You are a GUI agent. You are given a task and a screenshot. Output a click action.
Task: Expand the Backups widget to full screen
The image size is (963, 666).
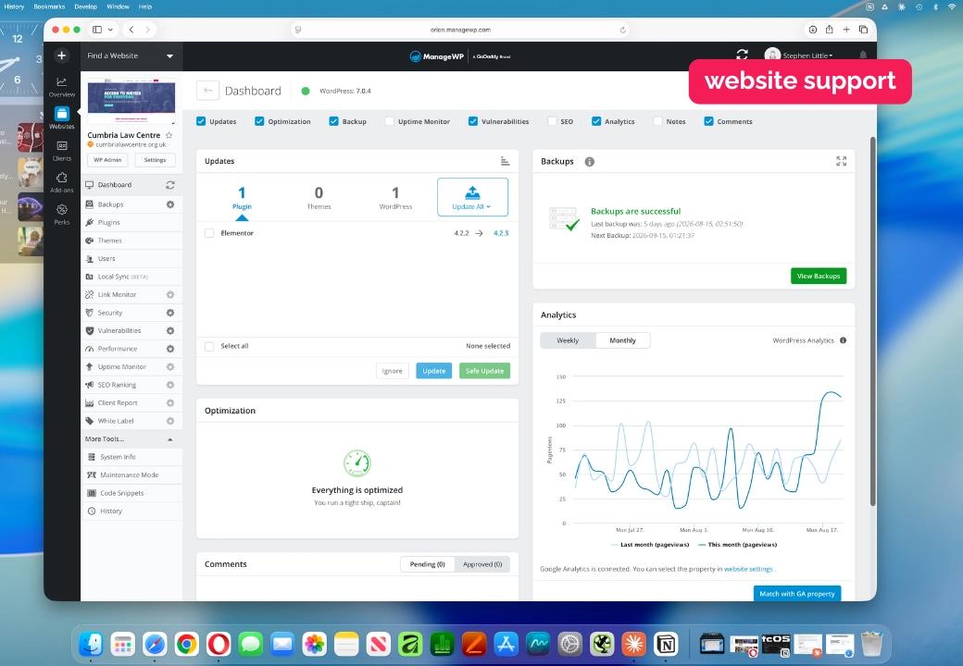click(842, 161)
